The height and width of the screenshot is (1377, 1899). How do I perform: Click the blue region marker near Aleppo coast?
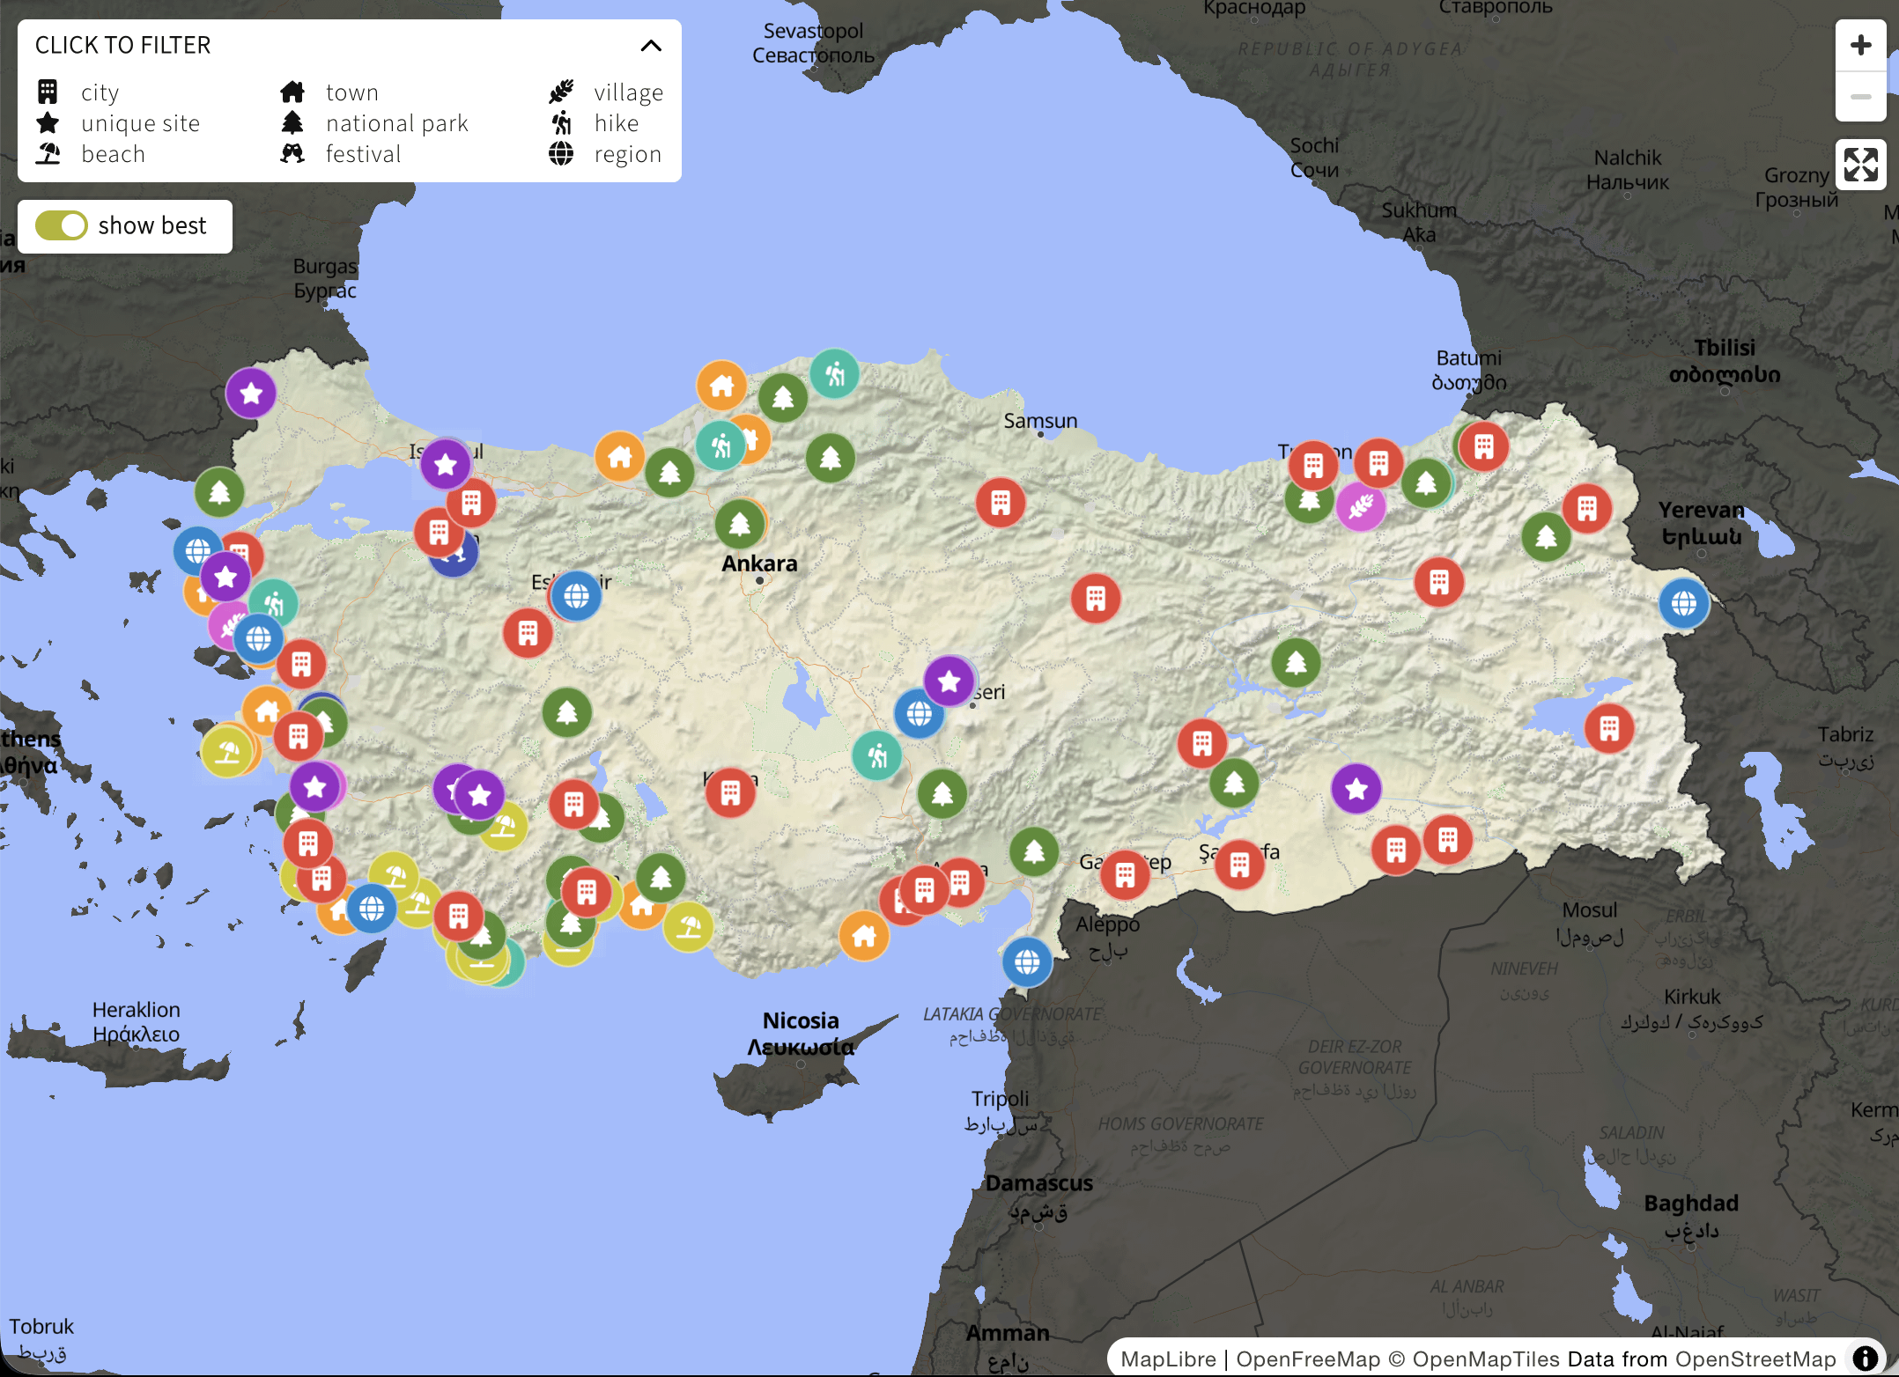tap(1027, 961)
